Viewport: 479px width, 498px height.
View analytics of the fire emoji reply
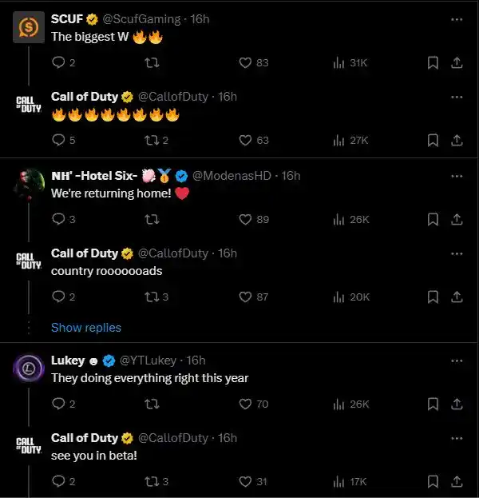point(338,140)
